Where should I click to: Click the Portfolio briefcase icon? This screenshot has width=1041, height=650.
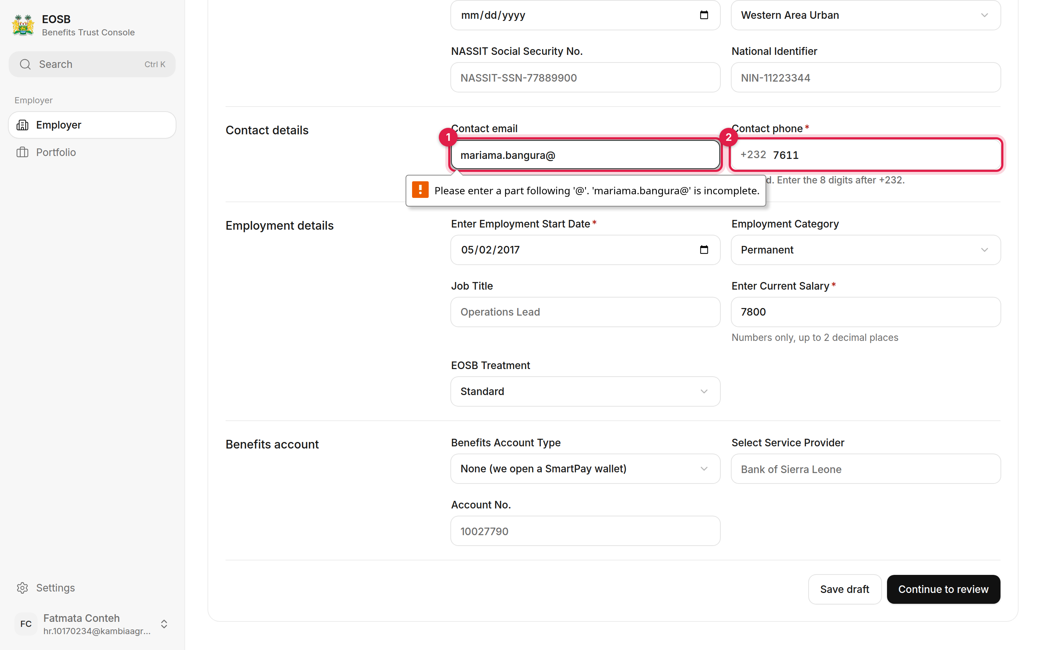click(x=22, y=152)
